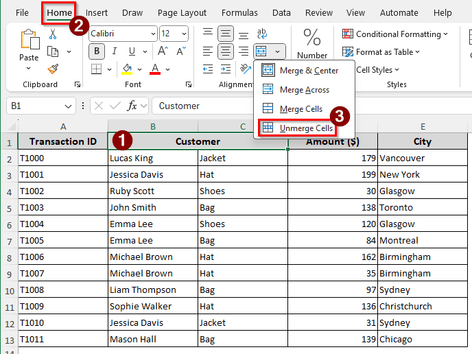The width and height of the screenshot is (472, 354).
Task: Expand the Insert Function dropdown chevron
Action: 143,106
